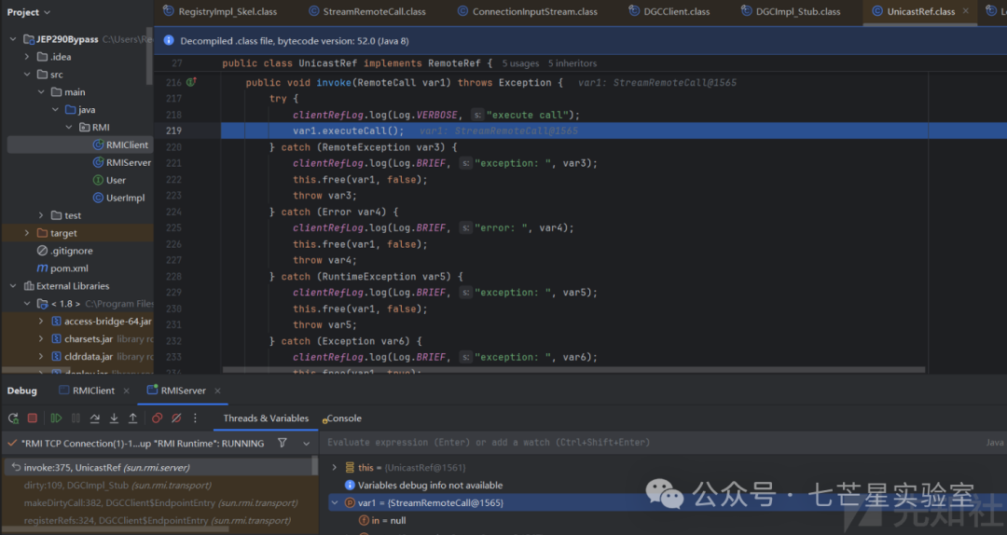Expand the 'this' variable node
Image resolution: width=1007 pixels, height=535 pixels.
(x=334, y=468)
